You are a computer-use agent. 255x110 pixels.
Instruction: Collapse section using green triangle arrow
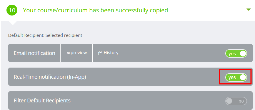[249, 10]
